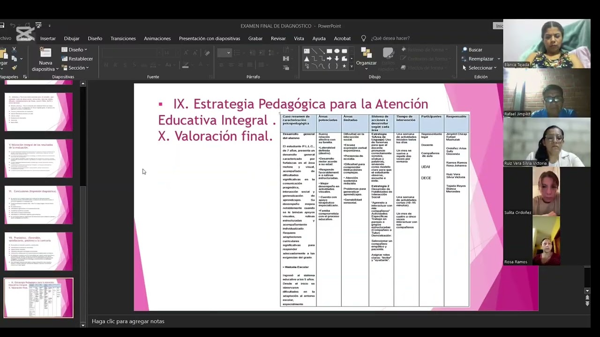Screen dimensions: 600x337
Task: Activate the Format Painter brush icon
Action: pos(15,68)
